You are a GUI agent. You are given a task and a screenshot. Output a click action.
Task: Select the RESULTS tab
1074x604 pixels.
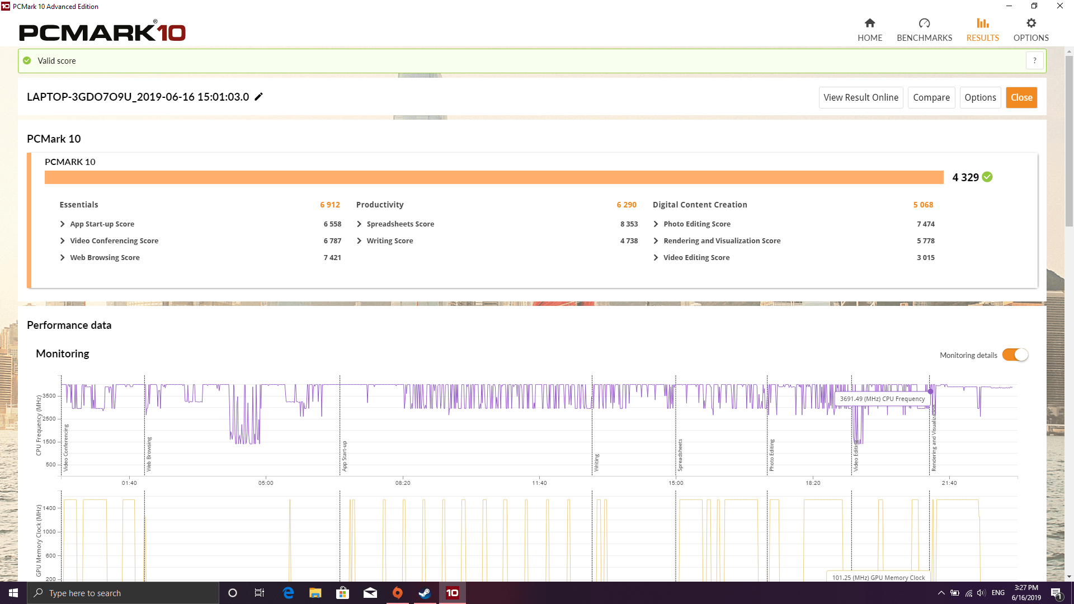click(982, 30)
